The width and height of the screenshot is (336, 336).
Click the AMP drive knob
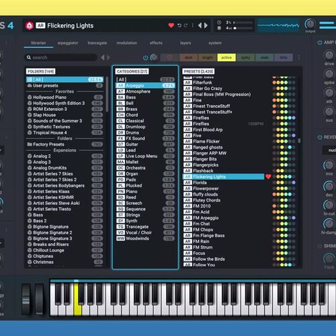(329, 55)
